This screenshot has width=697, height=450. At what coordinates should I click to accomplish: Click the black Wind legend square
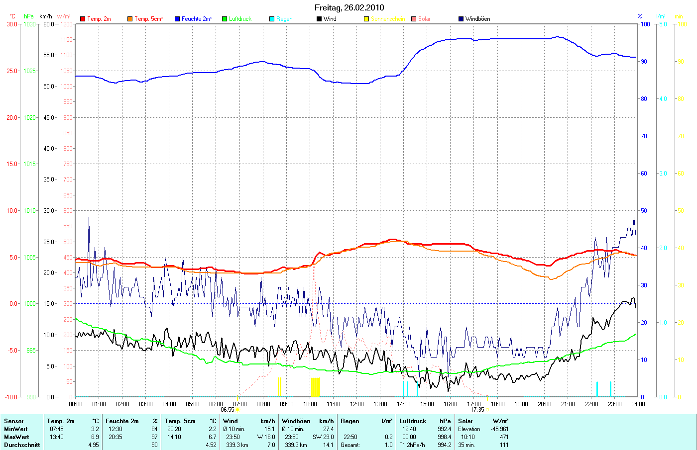click(319, 19)
